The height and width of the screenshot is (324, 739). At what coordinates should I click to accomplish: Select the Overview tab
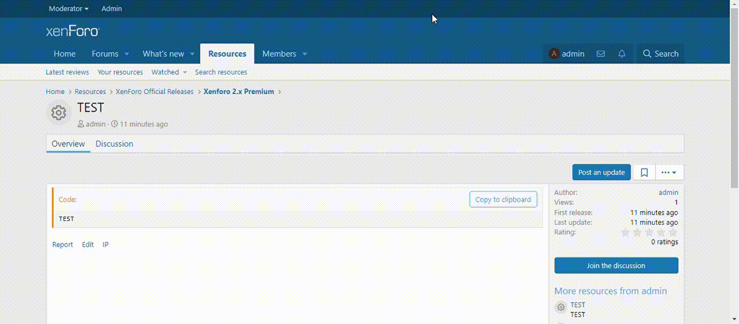pyautogui.click(x=68, y=144)
